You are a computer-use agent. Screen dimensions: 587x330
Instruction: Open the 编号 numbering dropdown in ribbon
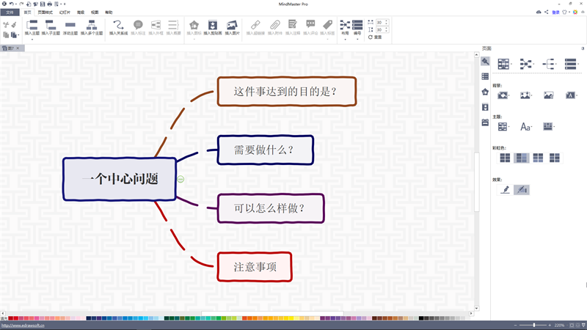357,28
